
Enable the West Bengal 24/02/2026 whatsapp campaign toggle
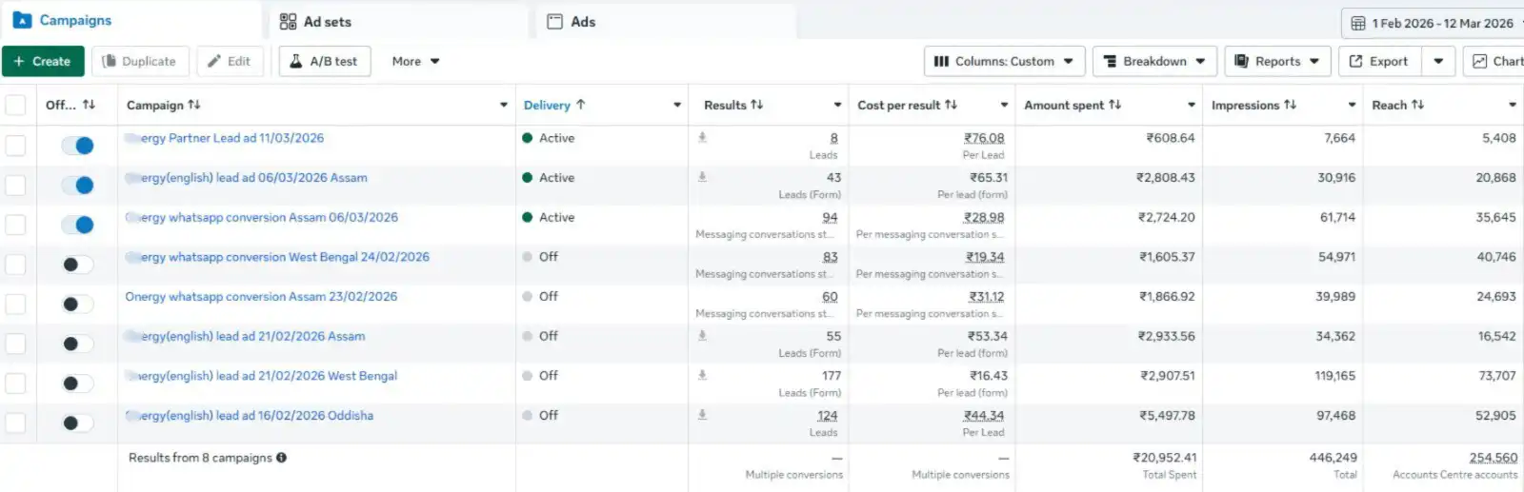(x=77, y=265)
